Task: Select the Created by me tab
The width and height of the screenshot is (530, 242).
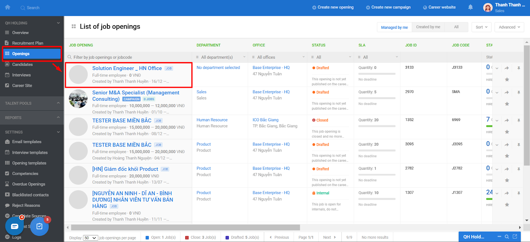Action: coord(428,27)
